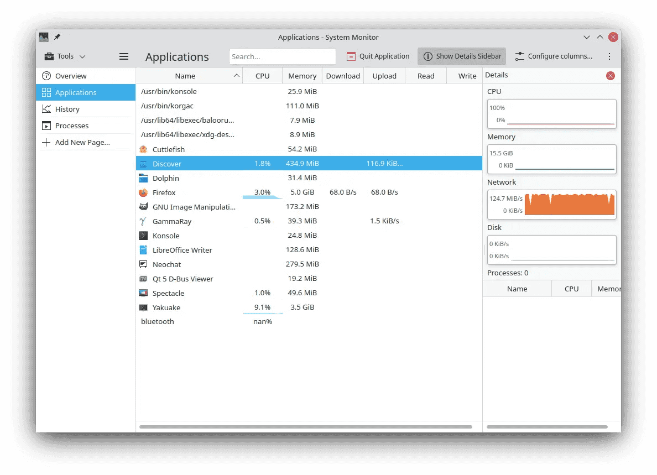Viewport: 657px width, 475px height.
Task: Click the Quit Application button
Action: pos(378,56)
